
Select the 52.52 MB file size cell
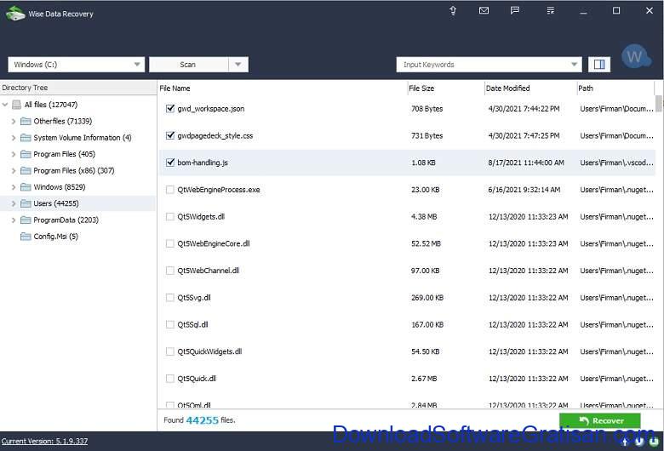426,243
